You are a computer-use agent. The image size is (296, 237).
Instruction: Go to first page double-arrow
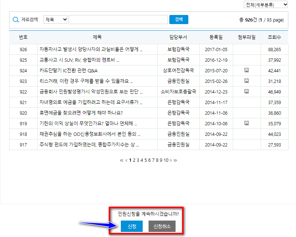(x=122, y=160)
